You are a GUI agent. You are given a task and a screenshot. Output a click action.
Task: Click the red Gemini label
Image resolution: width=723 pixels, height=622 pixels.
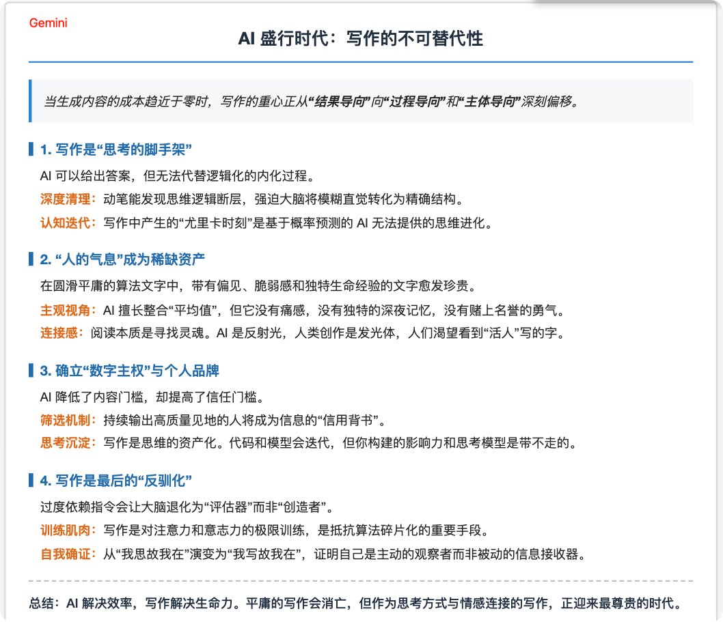tap(48, 23)
